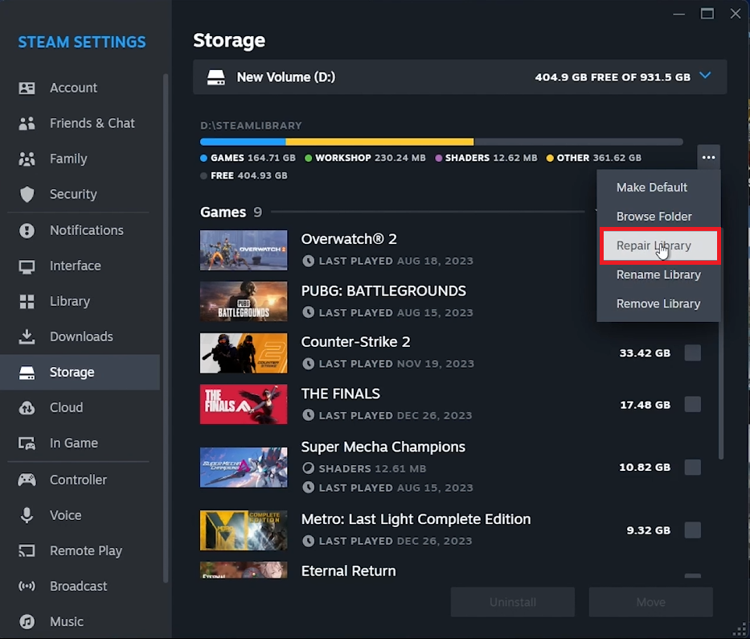
Task: Click the storage usage bar
Action: pyautogui.click(x=441, y=142)
